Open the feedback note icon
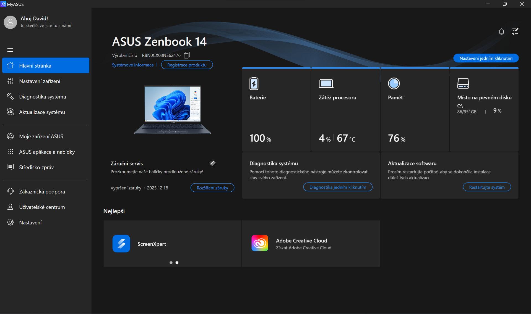531x314 pixels. [x=515, y=31]
